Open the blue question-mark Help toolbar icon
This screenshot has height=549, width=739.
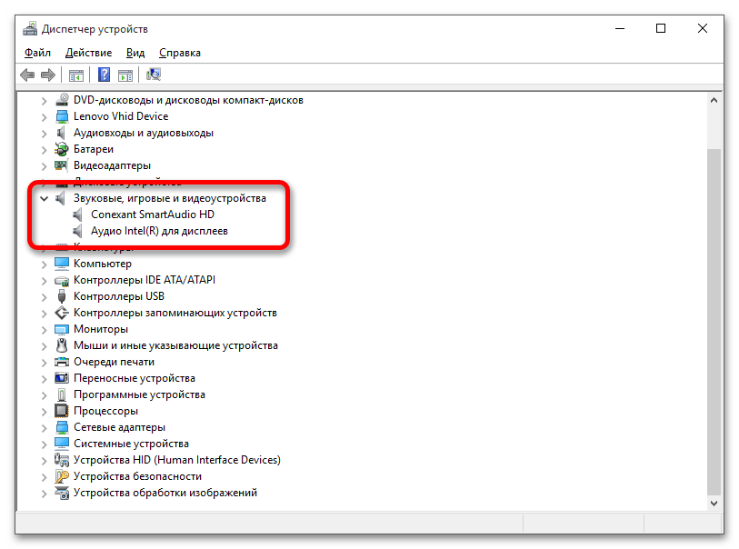pos(104,75)
